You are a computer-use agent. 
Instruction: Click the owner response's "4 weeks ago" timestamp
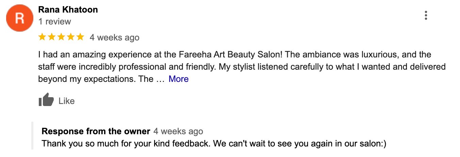tap(178, 131)
